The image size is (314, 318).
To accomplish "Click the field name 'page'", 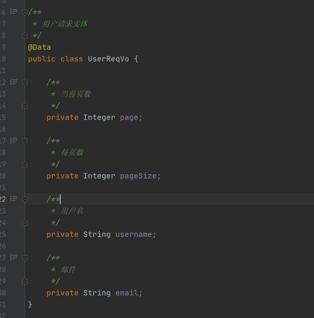I will 129,117.
